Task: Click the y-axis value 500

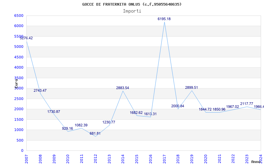Action: pyautogui.click(x=20, y=141)
